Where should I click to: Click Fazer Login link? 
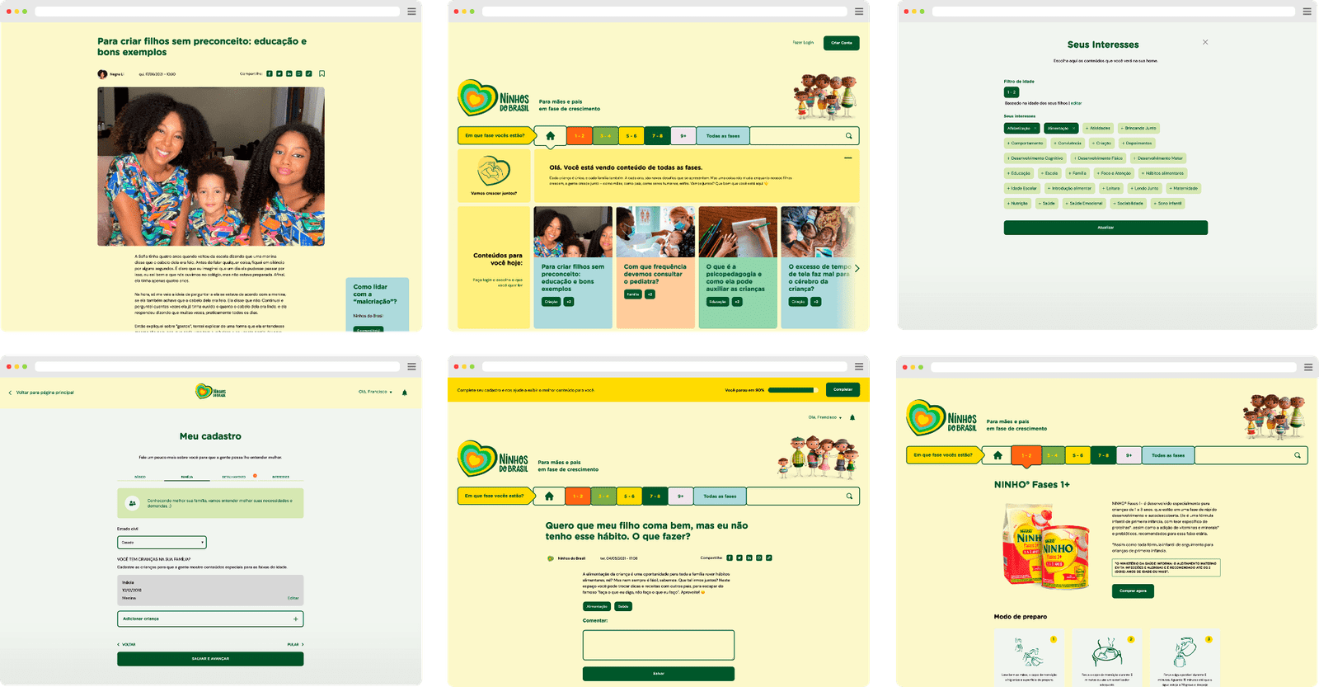click(803, 43)
